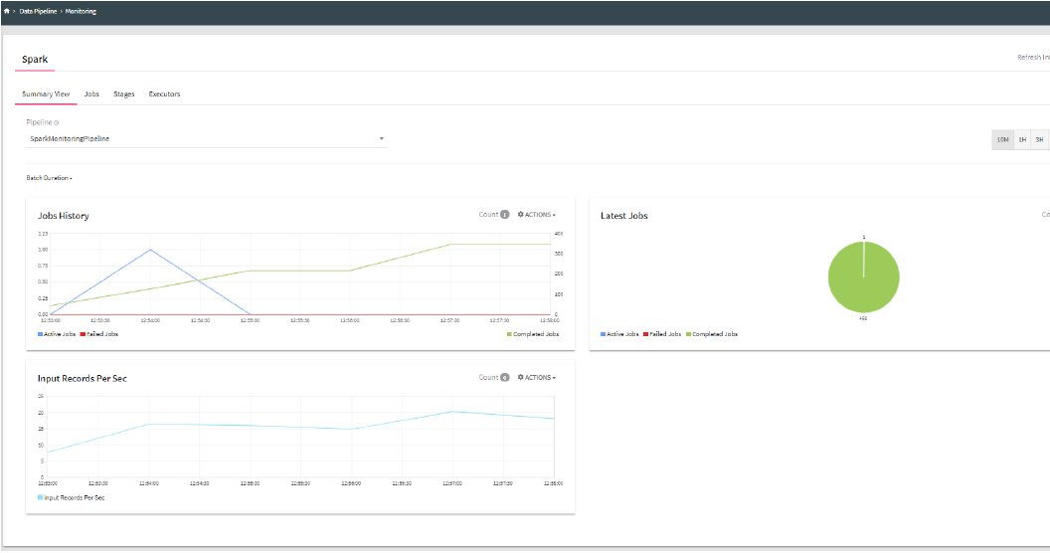This screenshot has height=553, width=1050.
Task: Toggle Active Jobs legend in Jobs History
Action: (x=57, y=334)
